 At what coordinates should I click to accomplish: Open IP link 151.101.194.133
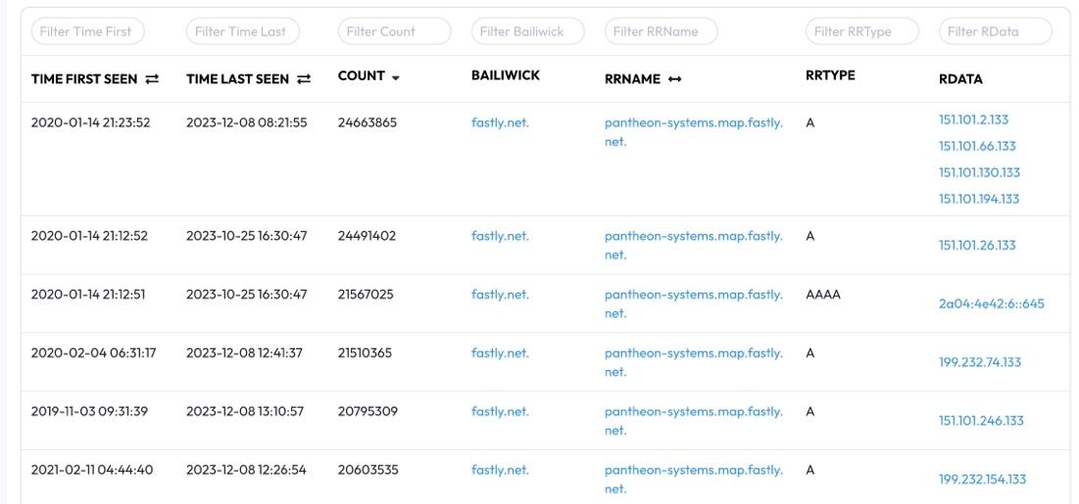[x=979, y=199]
